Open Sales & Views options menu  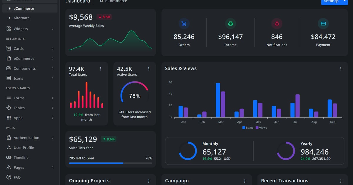[341, 69]
